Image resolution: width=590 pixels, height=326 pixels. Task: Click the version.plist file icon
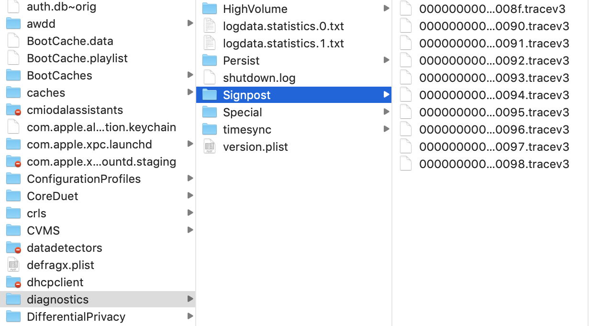point(210,146)
